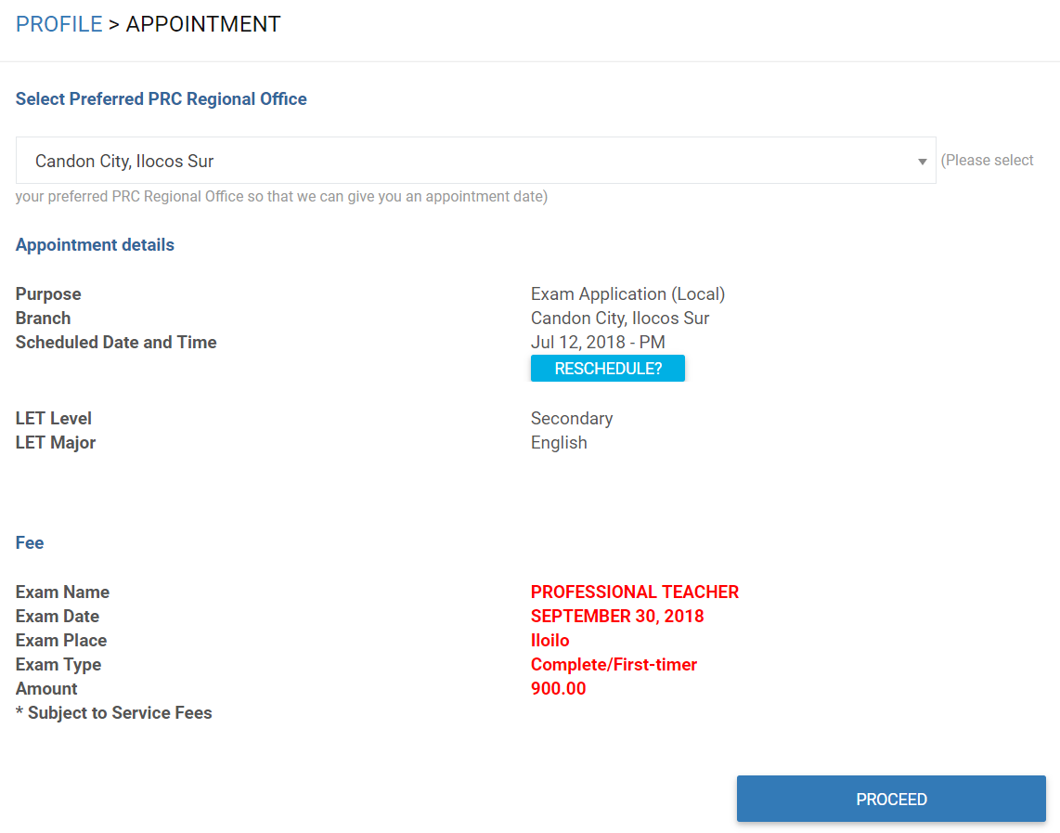Click the Complete/First-timer exam type value

pyautogui.click(x=614, y=665)
